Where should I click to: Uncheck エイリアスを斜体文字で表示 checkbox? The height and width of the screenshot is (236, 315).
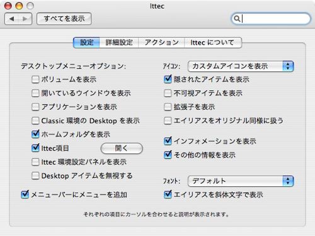pyautogui.click(x=168, y=194)
